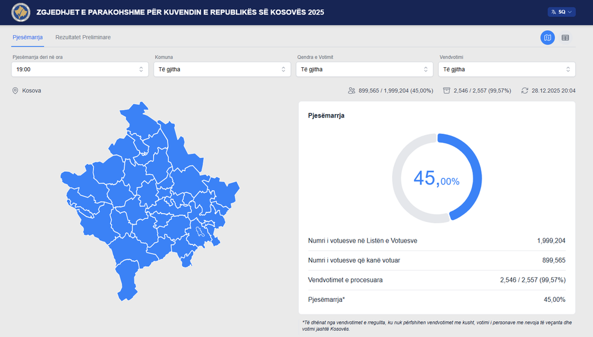This screenshot has height=337, width=593.
Task: Expand the Qendra e Votimit dropdown
Action: [364, 70]
